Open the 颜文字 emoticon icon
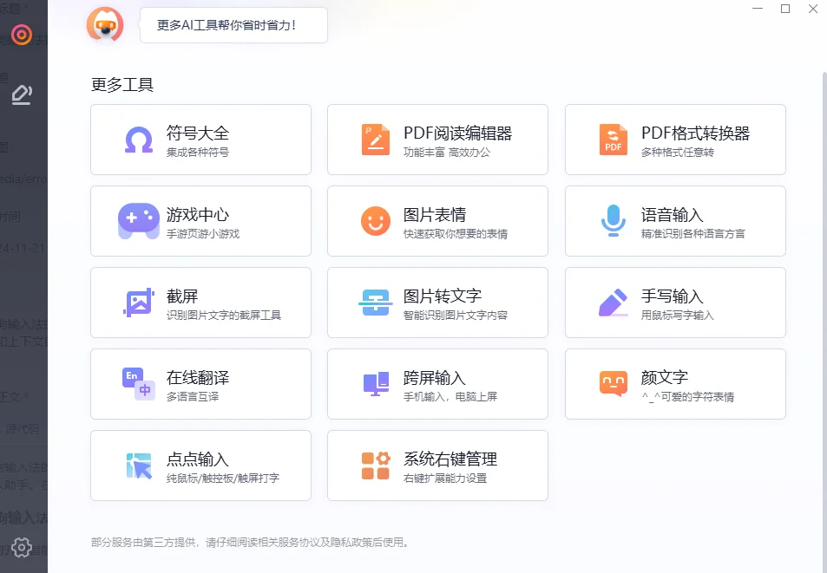 614,384
